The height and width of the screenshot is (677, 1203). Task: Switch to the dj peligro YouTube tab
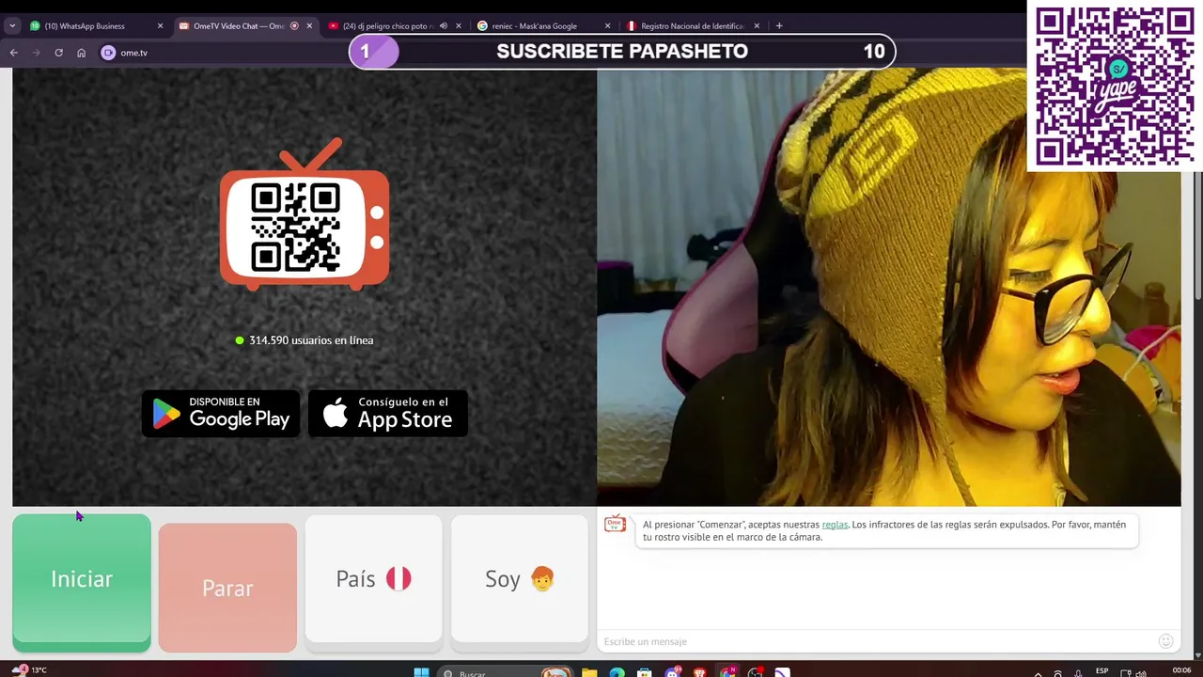coord(395,26)
